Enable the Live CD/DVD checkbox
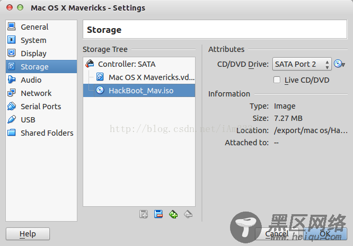The height and width of the screenshot is (246, 353). click(277, 80)
